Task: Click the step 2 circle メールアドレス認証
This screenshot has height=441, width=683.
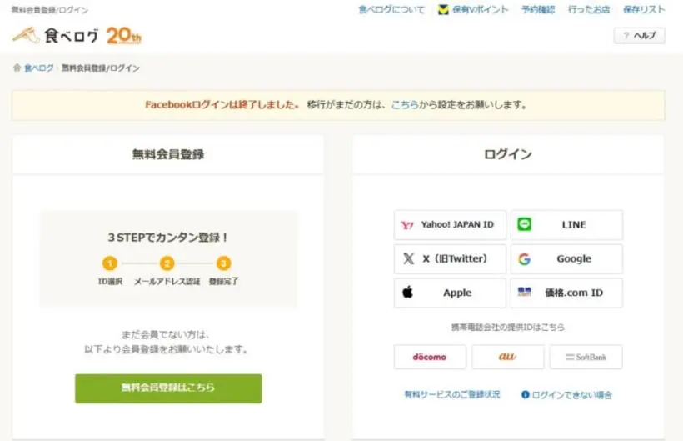Action: point(167,263)
